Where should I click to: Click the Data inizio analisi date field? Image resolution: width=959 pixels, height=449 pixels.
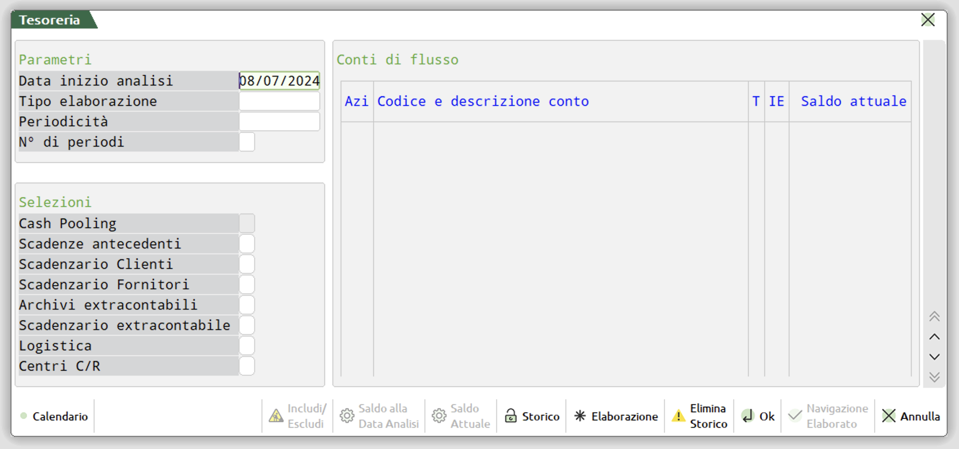(279, 81)
